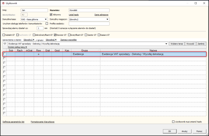209x136 pixels.
Task: Sort by the Sub column header
Action: [x=11, y=51]
